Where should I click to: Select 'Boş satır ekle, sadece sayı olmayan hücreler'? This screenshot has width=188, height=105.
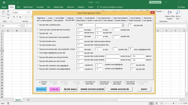38,57
